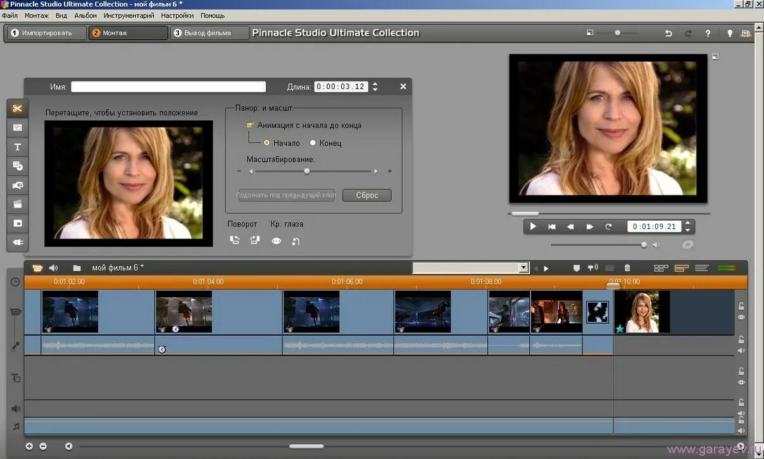Open the video toolbox camera icon on timeline
The height and width of the screenshot is (459, 764).
tap(37, 268)
